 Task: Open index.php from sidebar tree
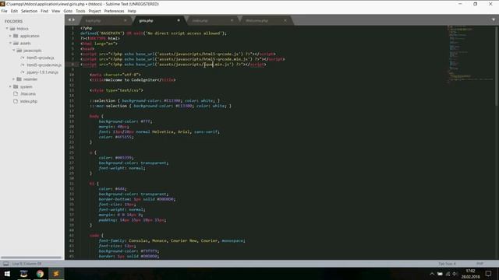(29, 101)
